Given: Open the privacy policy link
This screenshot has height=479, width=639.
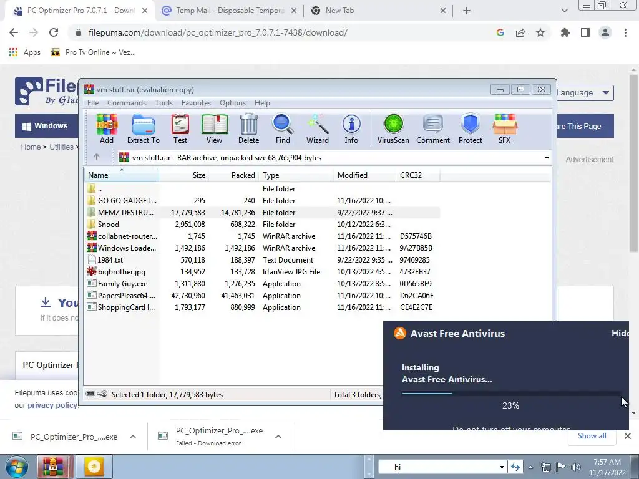Looking at the screenshot, I should (52, 405).
